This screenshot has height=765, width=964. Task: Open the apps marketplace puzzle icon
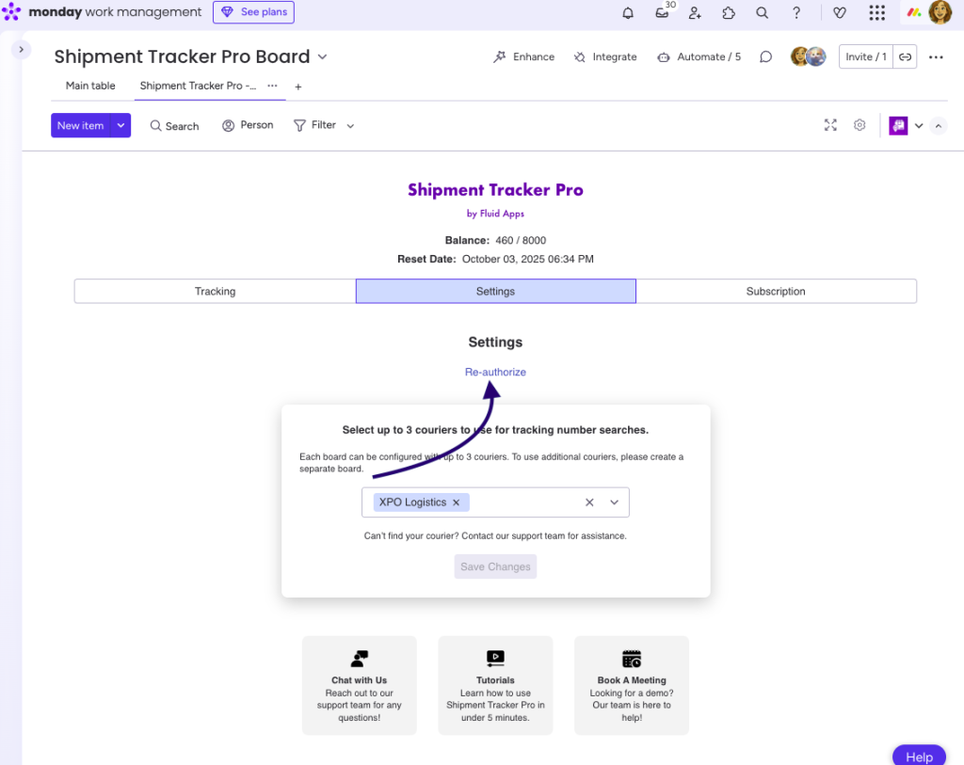tap(729, 13)
